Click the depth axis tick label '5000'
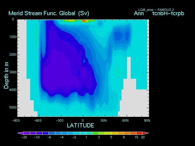The image size is (195, 146). (x=13, y=107)
